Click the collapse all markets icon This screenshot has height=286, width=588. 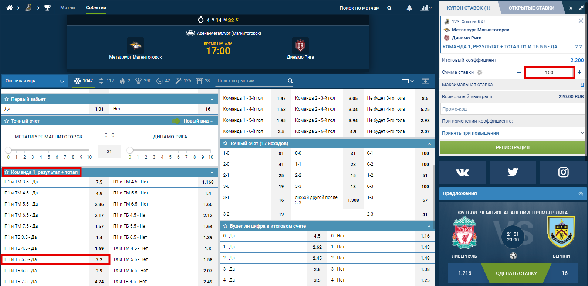pyautogui.click(x=425, y=81)
